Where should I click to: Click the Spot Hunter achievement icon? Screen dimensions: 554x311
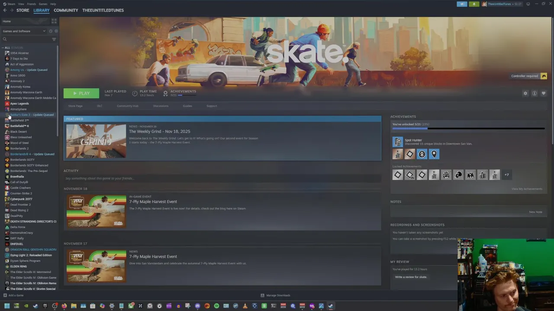(397, 142)
